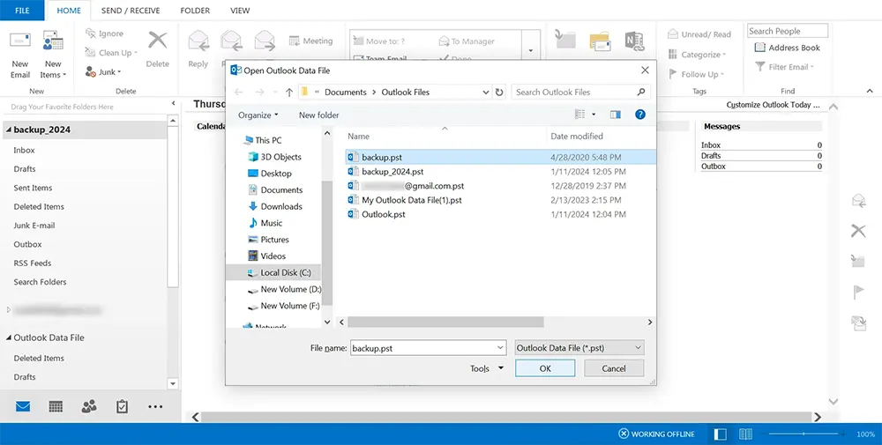The image size is (882, 445).
Task: Switch to Calendar view icon
Action: 56,407
